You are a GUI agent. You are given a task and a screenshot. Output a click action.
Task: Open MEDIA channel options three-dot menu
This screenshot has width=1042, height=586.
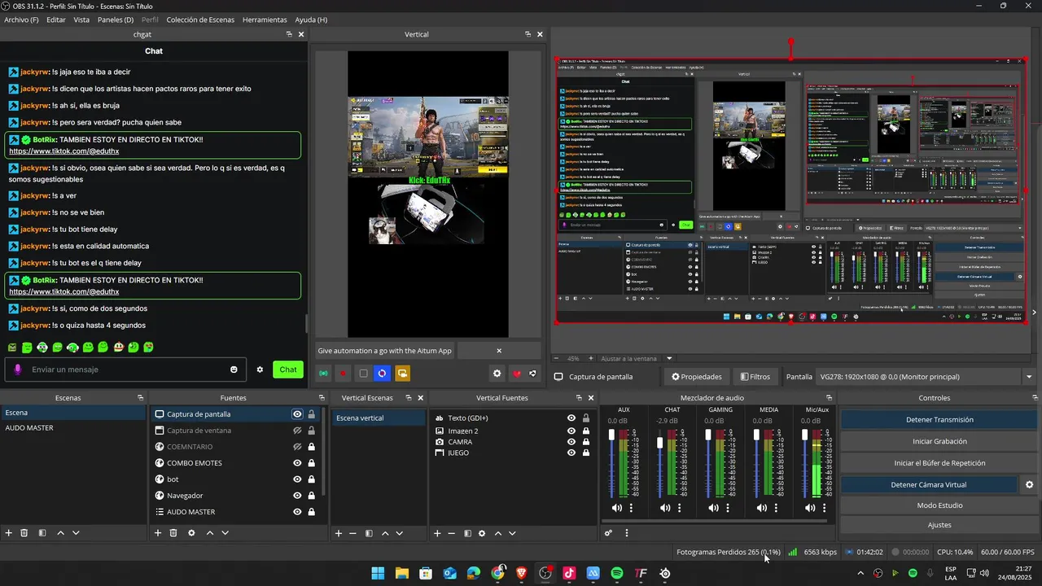coord(777,508)
